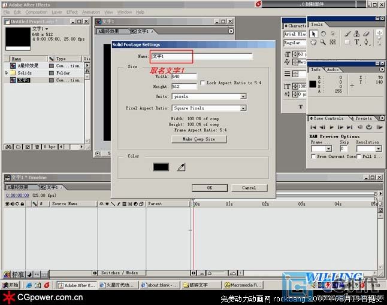This screenshot has height=305, width=387.
Task: Select the Eraser tool
Action: click(366, 33)
